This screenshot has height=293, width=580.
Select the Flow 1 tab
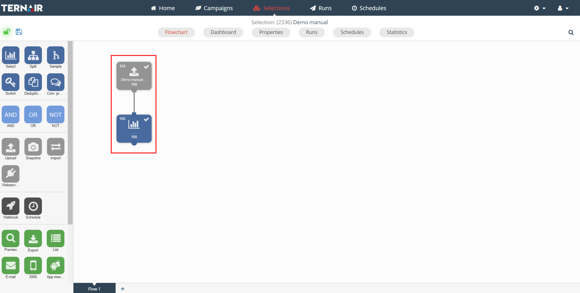(x=94, y=288)
